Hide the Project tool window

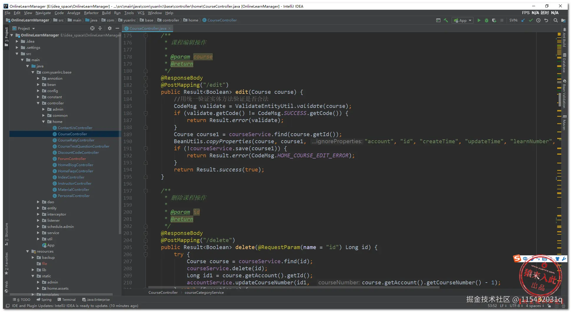point(117,28)
